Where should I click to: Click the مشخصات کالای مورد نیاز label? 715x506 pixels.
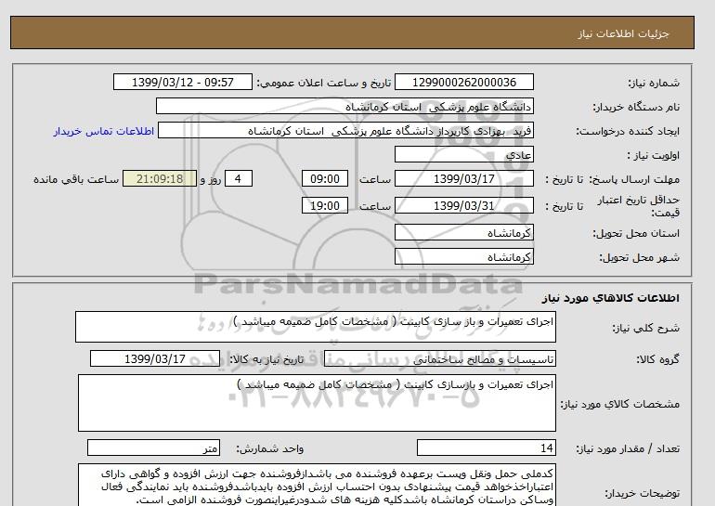619,404
